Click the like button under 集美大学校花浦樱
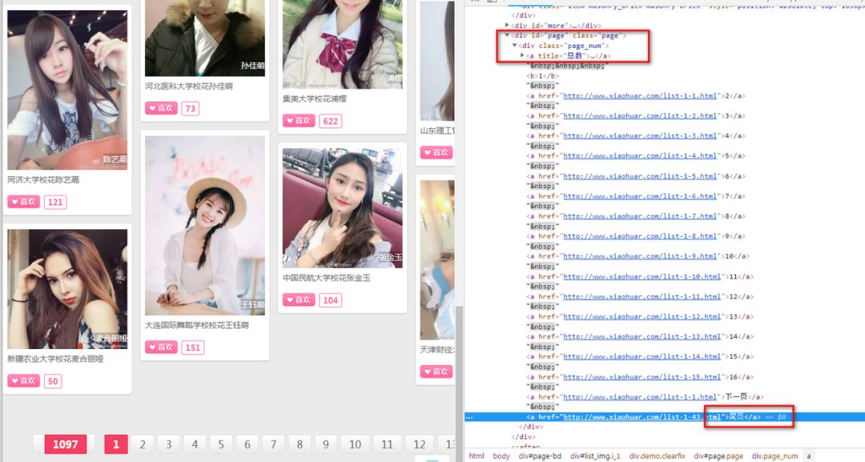This screenshot has width=865, height=462. (x=299, y=121)
